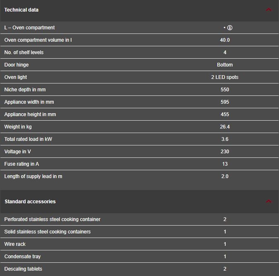Click the Voltage in V label
Image resolution: width=279 pixels, height=276 pixels.
pos(17,152)
